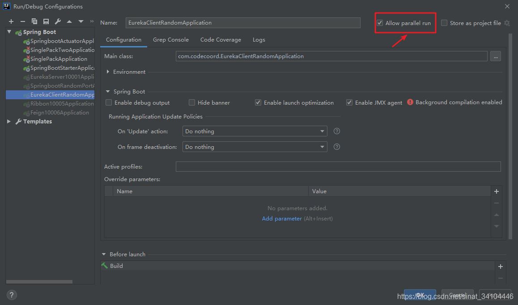Click the Copy Configuration icon
Viewport: 518px width, 305px height.
(34, 21)
